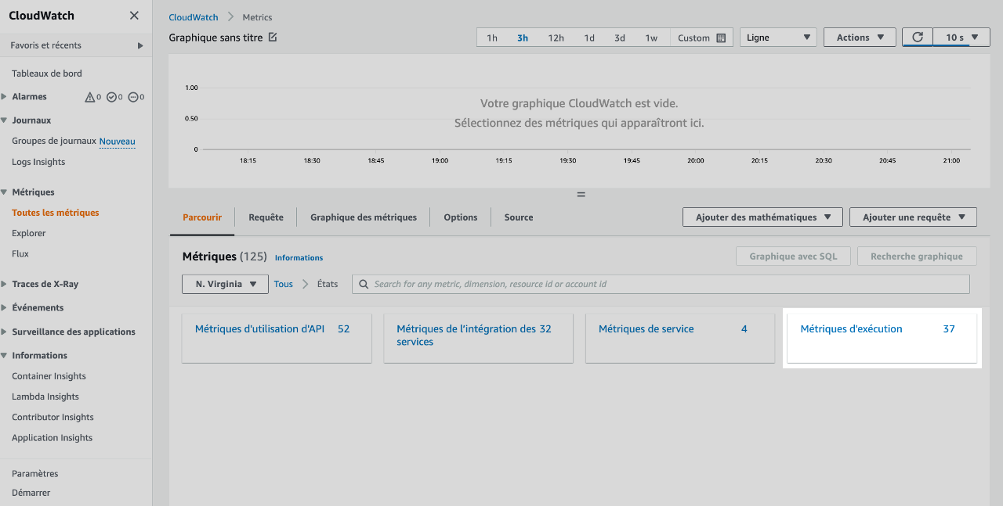Select the 12h time range
The height and width of the screenshot is (506, 1003).
(x=556, y=38)
